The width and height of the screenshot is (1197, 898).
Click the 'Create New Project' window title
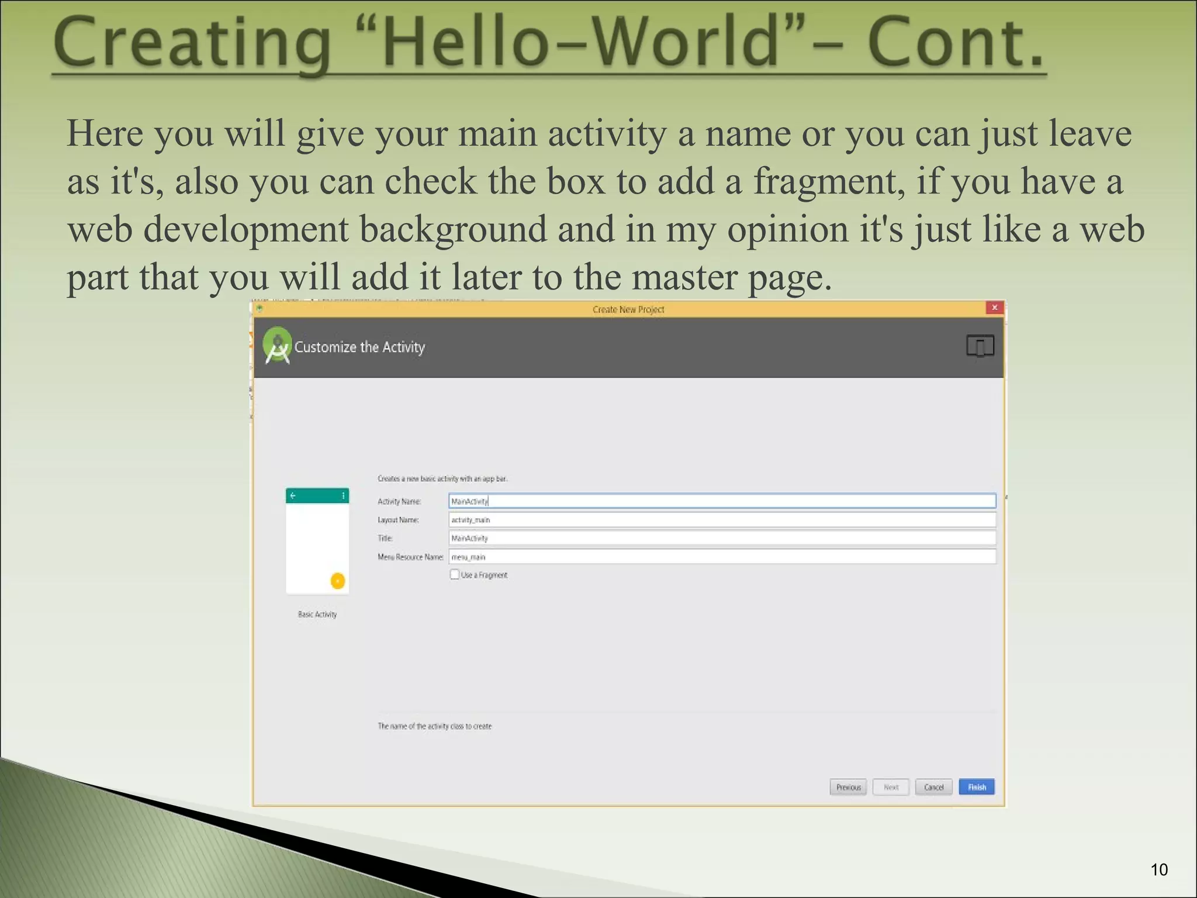click(628, 309)
